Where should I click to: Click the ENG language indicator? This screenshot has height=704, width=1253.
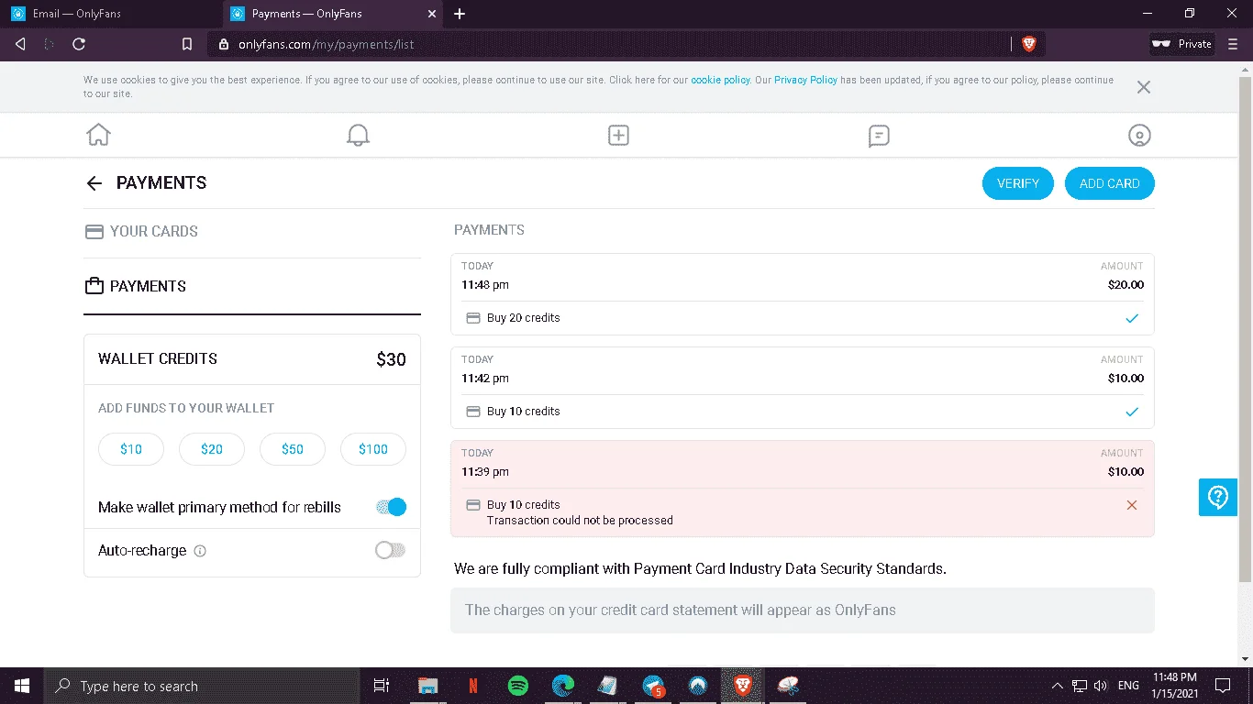click(1128, 686)
